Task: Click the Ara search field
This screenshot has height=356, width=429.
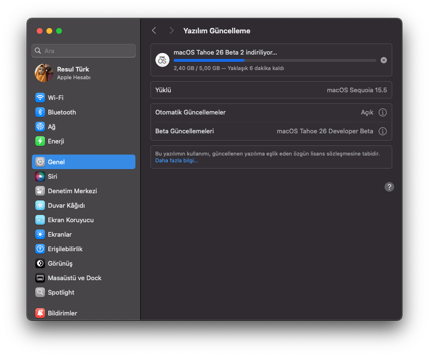Action: click(x=84, y=51)
